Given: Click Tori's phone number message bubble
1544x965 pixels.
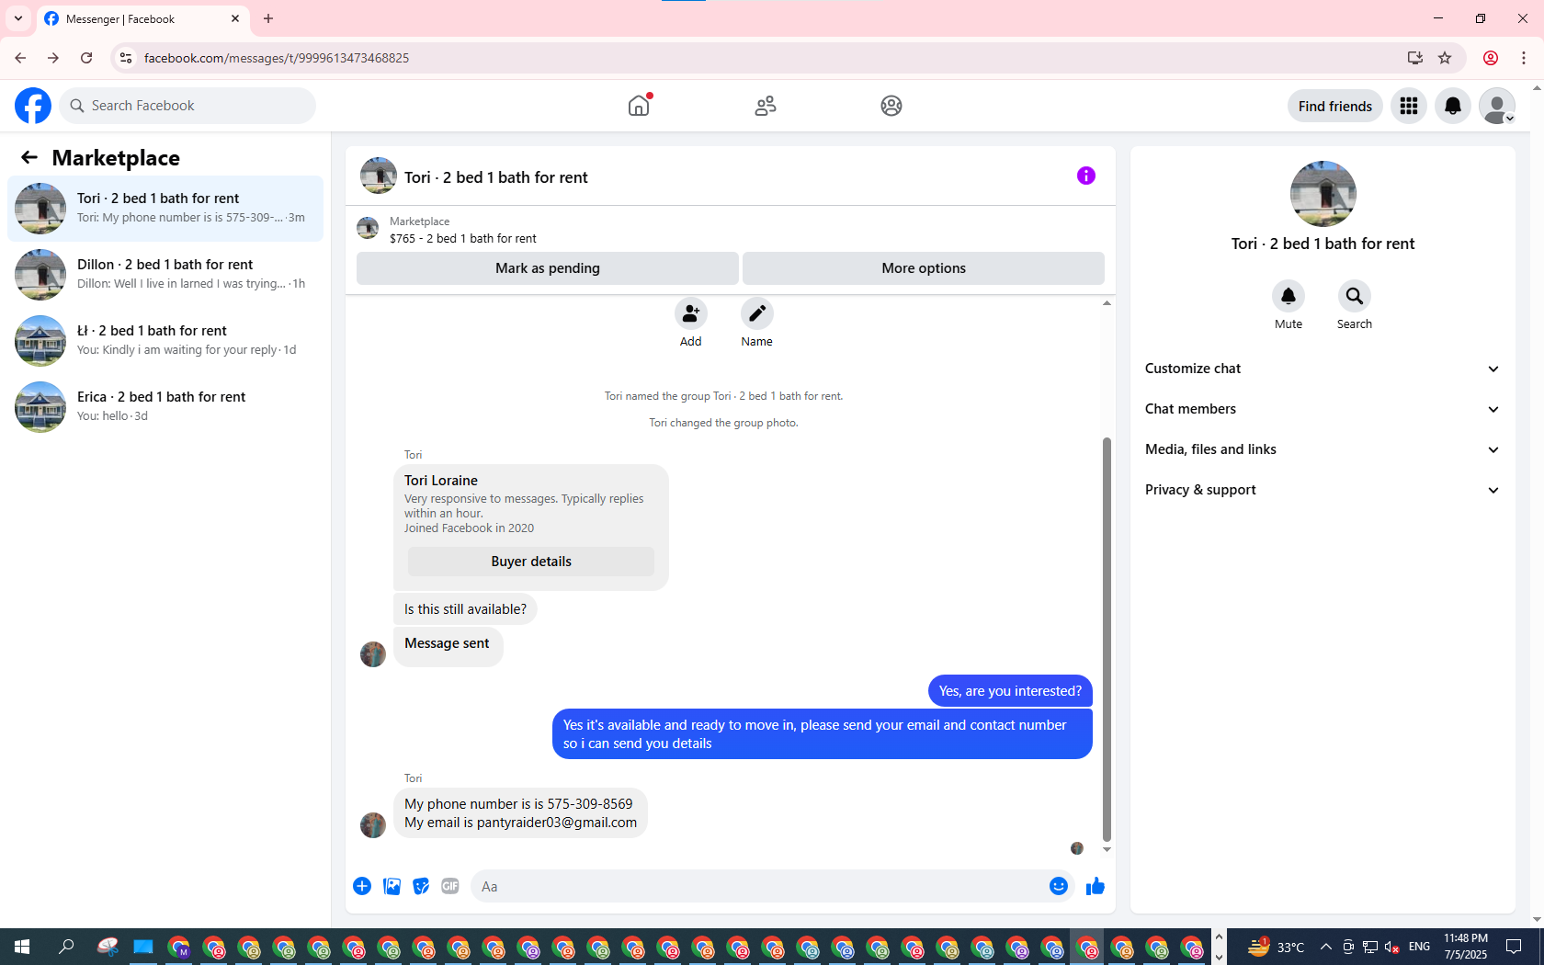Looking at the screenshot, I should pyautogui.click(x=520, y=813).
